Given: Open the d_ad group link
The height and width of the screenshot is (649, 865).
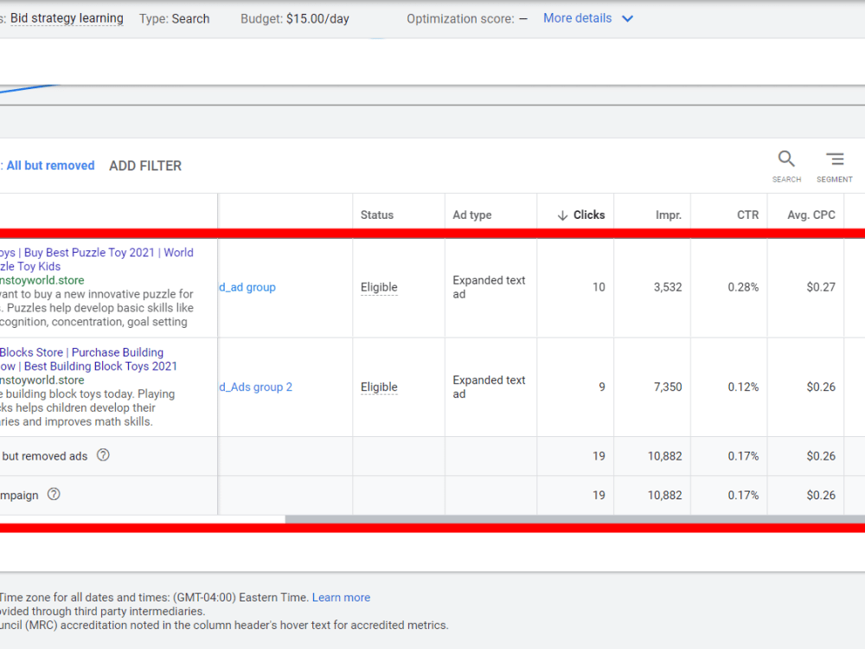Looking at the screenshot, I should coord(247,287).
